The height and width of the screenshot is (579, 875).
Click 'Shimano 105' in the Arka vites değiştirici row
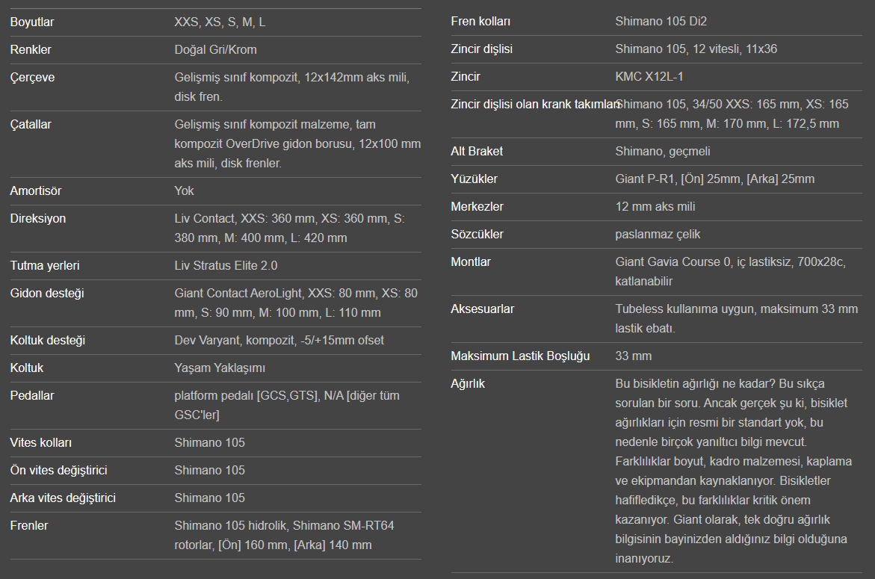210,498
